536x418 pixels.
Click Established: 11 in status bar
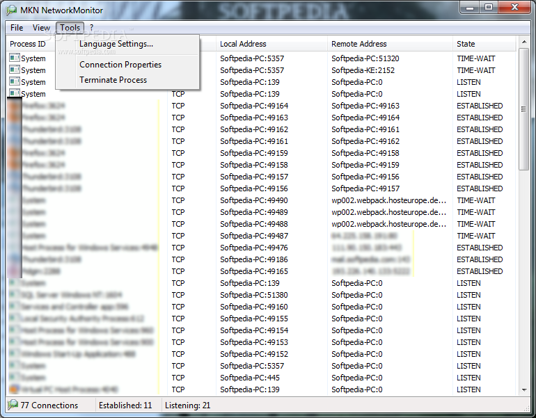click(x=125, y=405)
